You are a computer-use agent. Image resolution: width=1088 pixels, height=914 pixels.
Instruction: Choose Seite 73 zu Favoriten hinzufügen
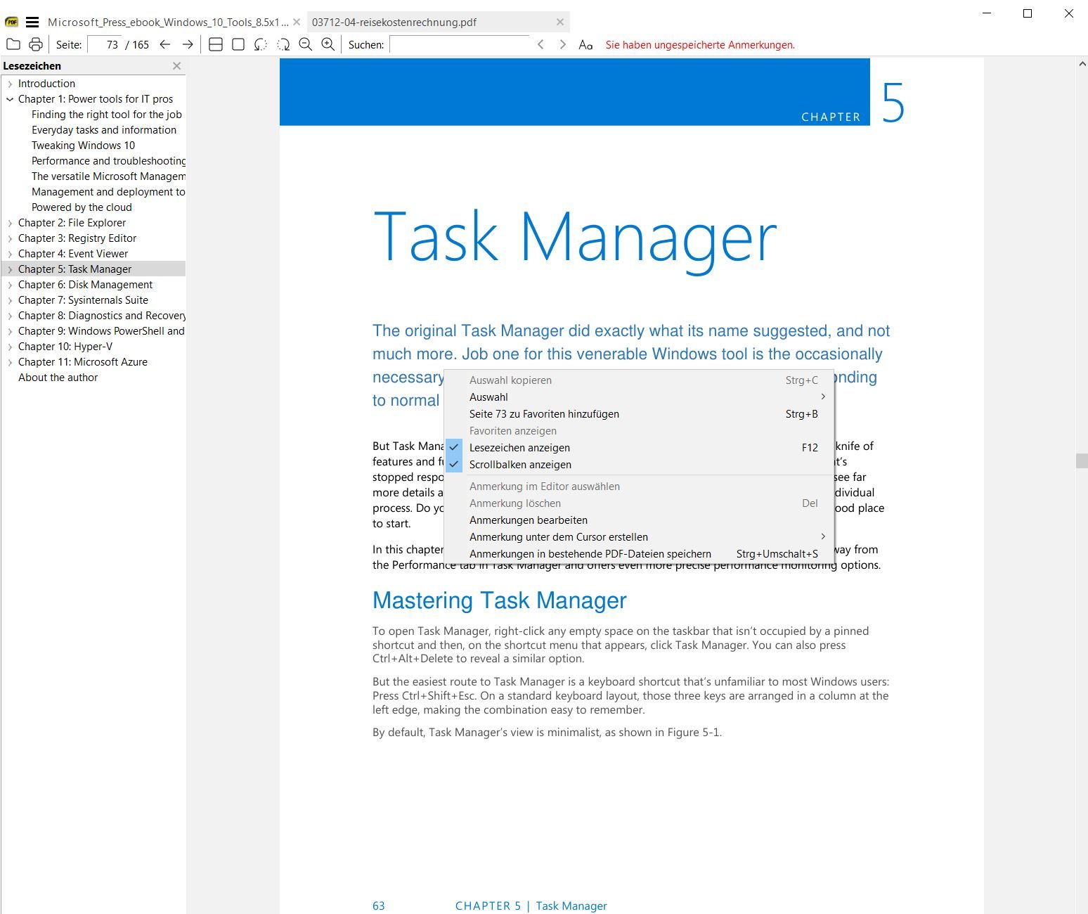pos(639,413)
